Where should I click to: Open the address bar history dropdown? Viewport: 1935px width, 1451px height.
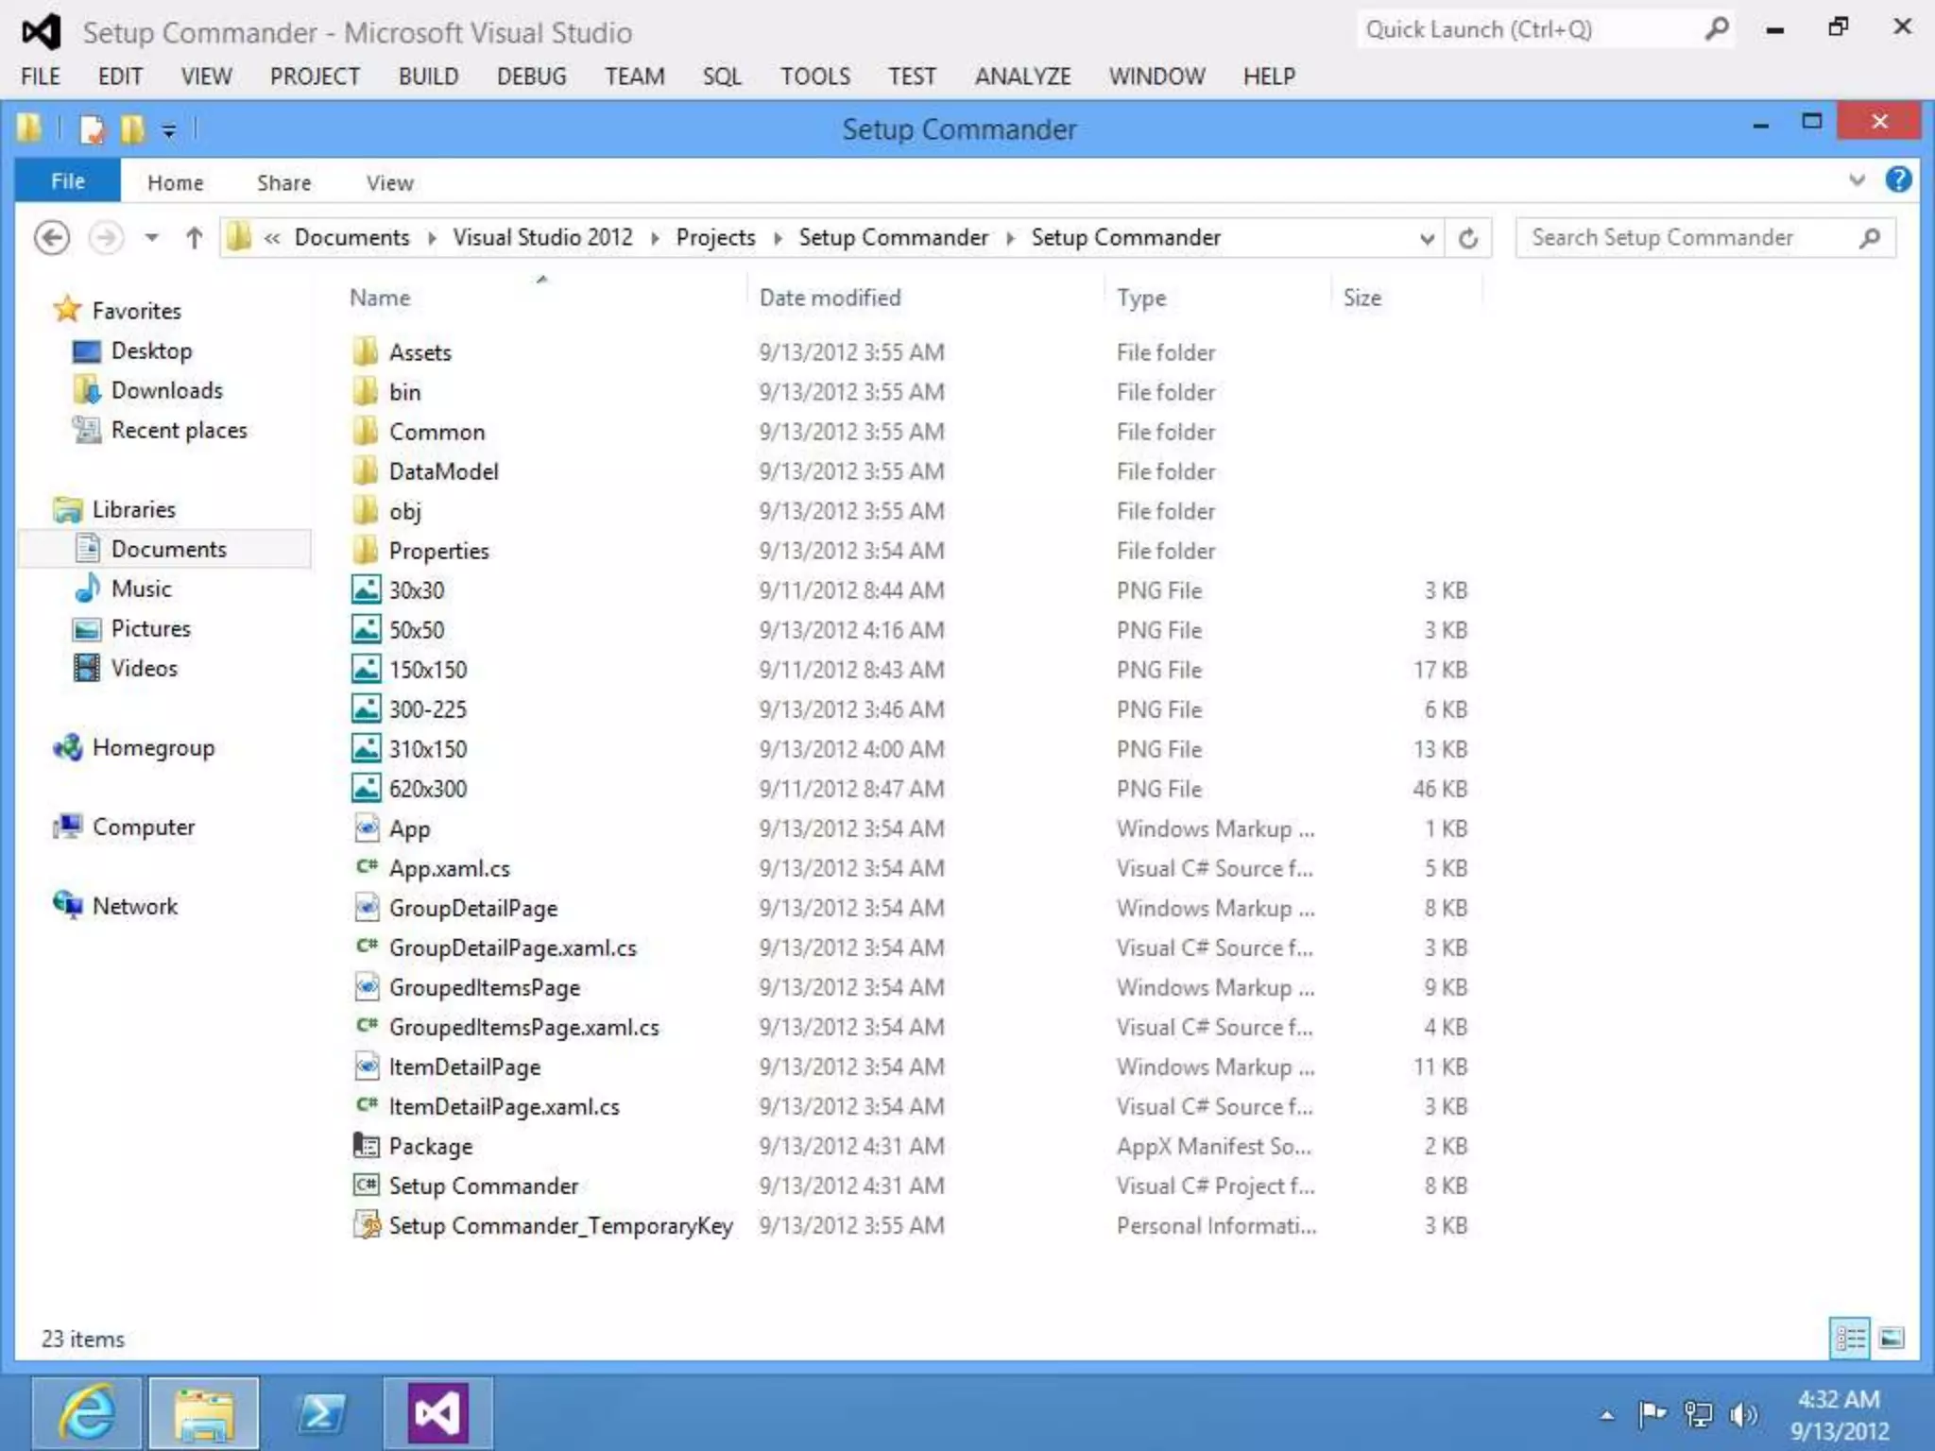point(1427,238)
